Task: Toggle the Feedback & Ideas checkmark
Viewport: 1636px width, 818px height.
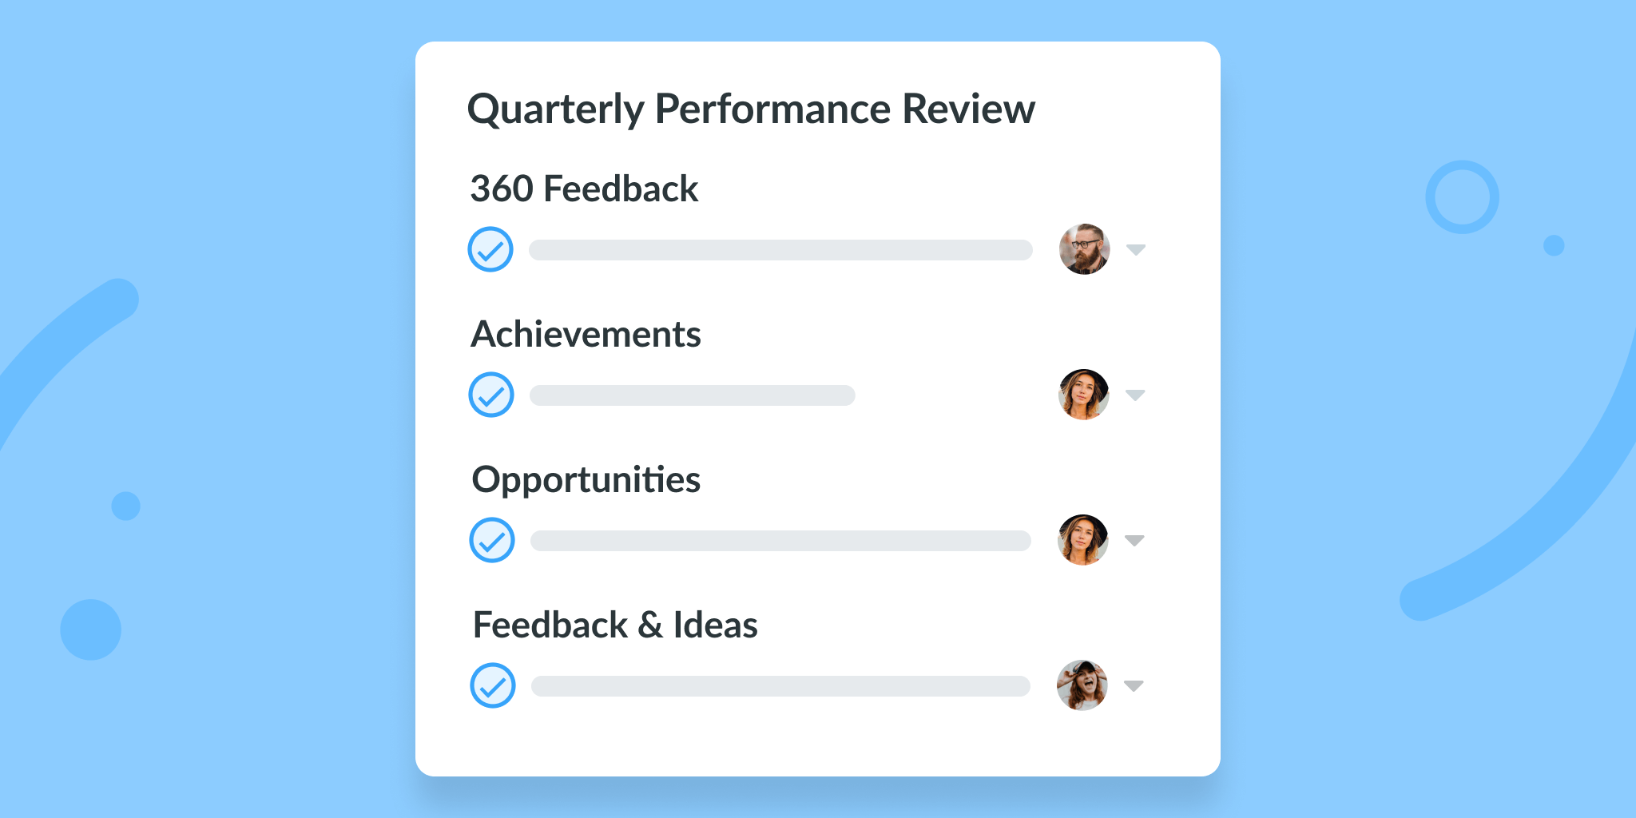Action: (493, 685)
